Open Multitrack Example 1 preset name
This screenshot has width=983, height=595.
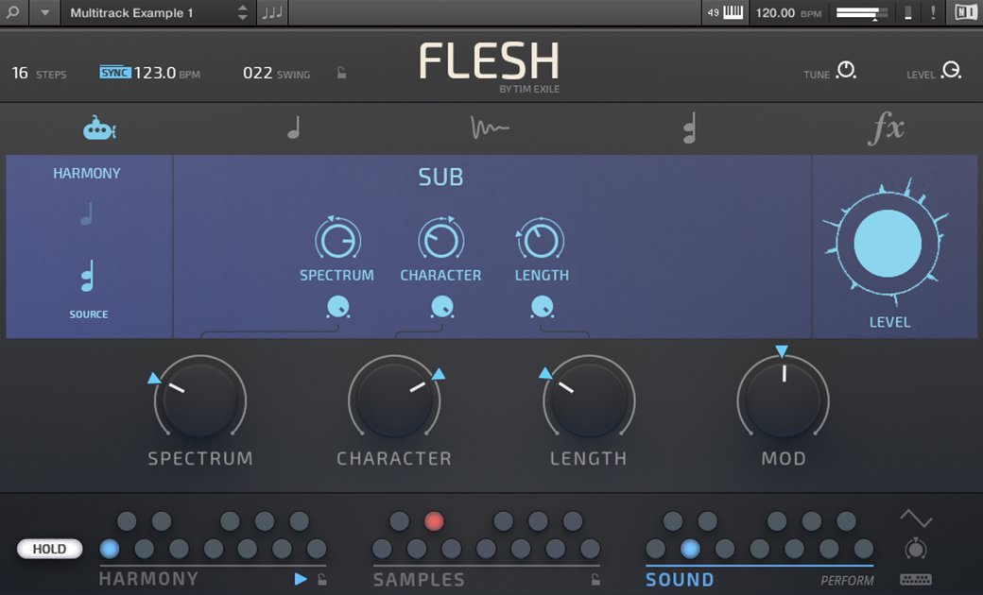tap(131, 12)
